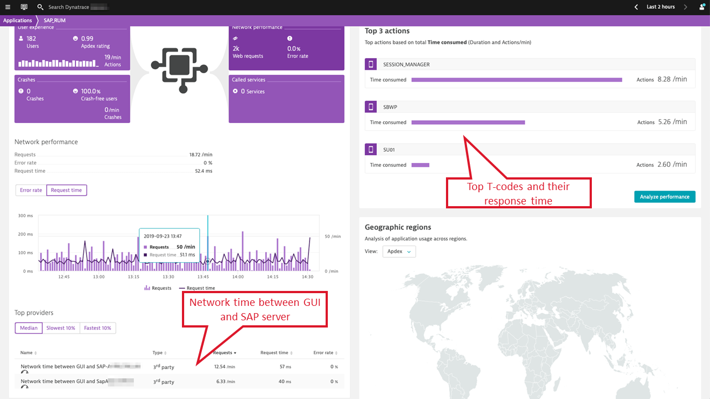710x399 pixels.
Task: Click the SESSION_MANAGER mobile device icon
Action: (x=371, y=64)
